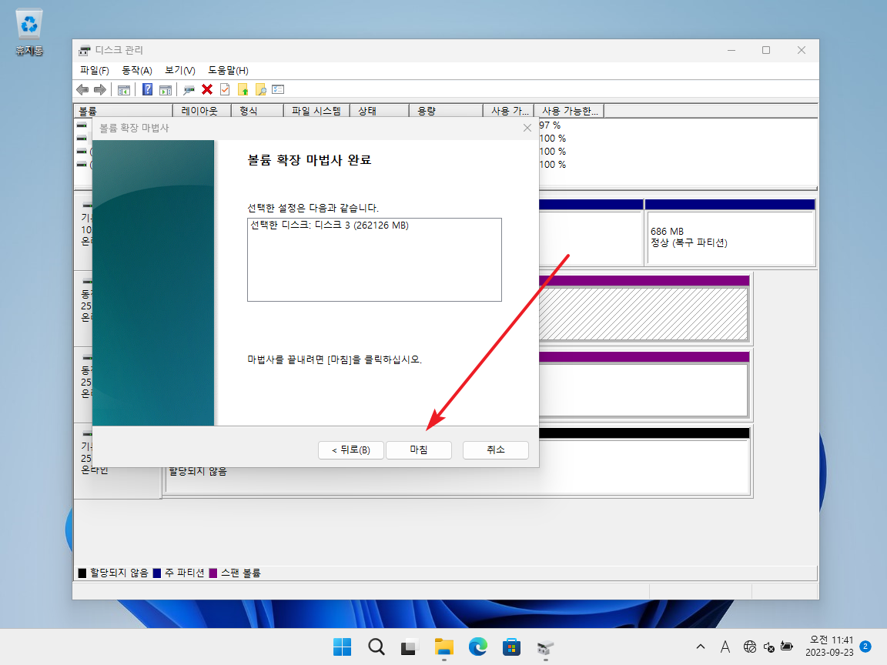The width and height of the screenshot is (887, 665).
Task: Click the 97 % free value in volume list
Action: 550,125
